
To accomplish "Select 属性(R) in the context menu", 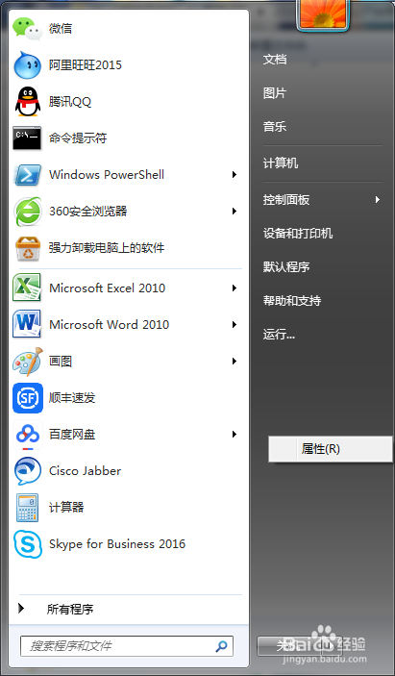I will coord(331,449).
